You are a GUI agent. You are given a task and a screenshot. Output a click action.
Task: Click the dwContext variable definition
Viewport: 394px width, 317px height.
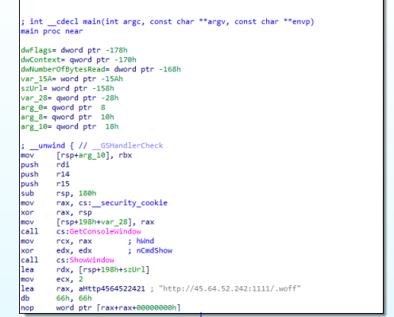click(x=79, y=60)
